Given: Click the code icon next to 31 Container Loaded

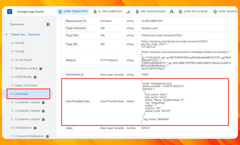Looking at the screenshot, I should click(x=43, y=120).
